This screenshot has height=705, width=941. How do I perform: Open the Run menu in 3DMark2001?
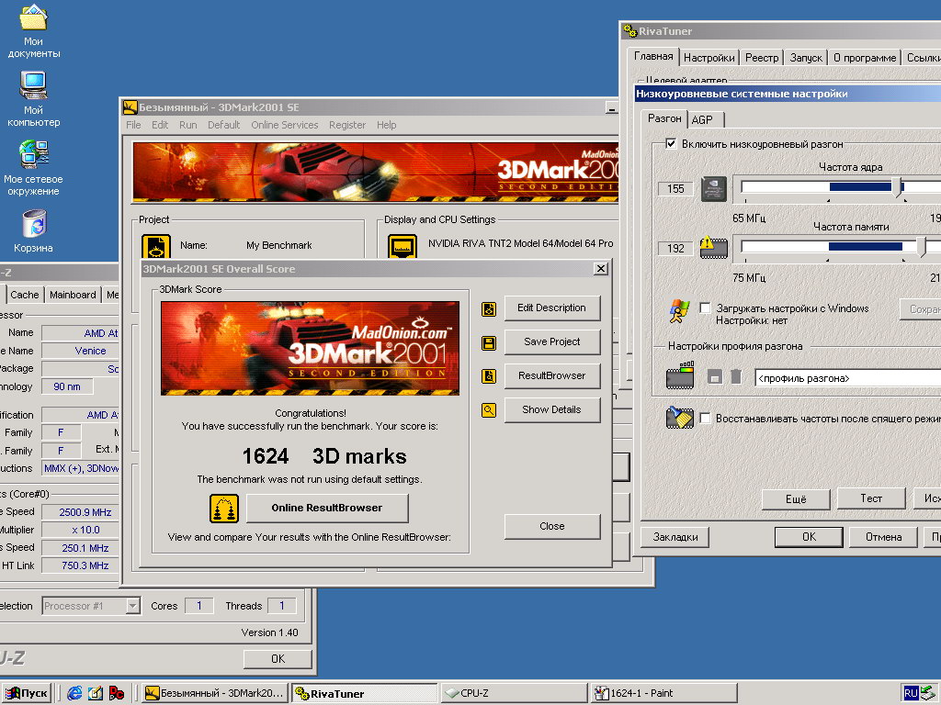click(187, 125)
